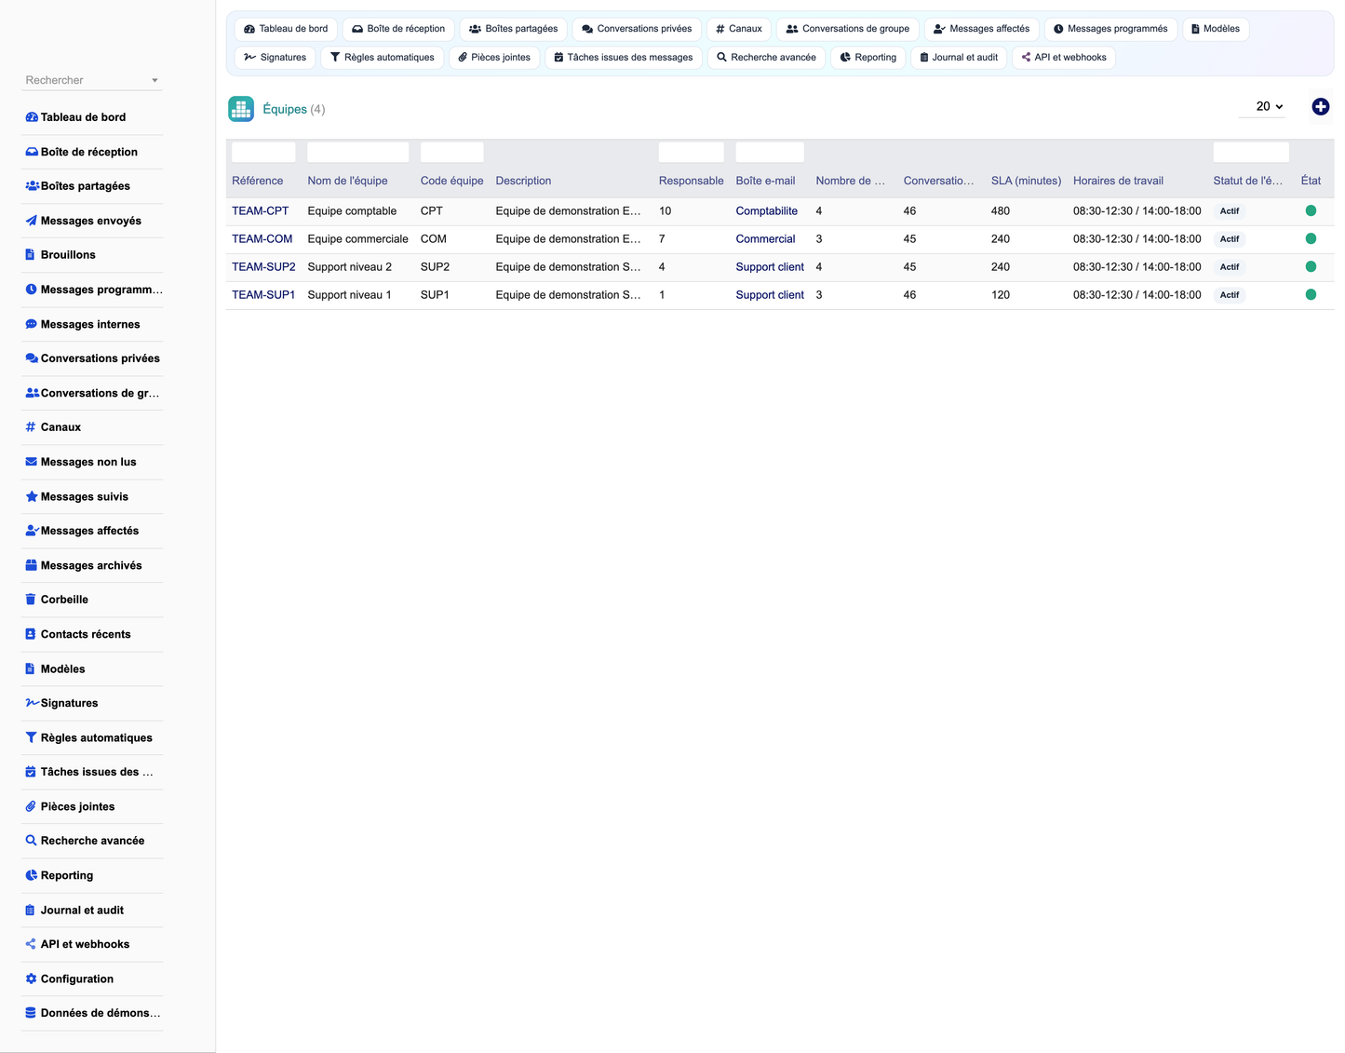1345x1053 pixels.
Task: Open the TEAM-SUP2 reference link
Action: [263, 267]
